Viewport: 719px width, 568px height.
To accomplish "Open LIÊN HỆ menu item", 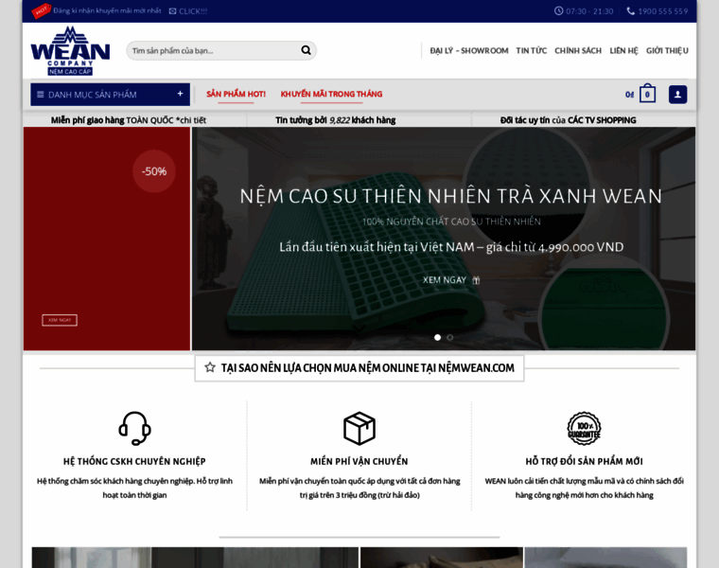I will click(x=623, y=50).
